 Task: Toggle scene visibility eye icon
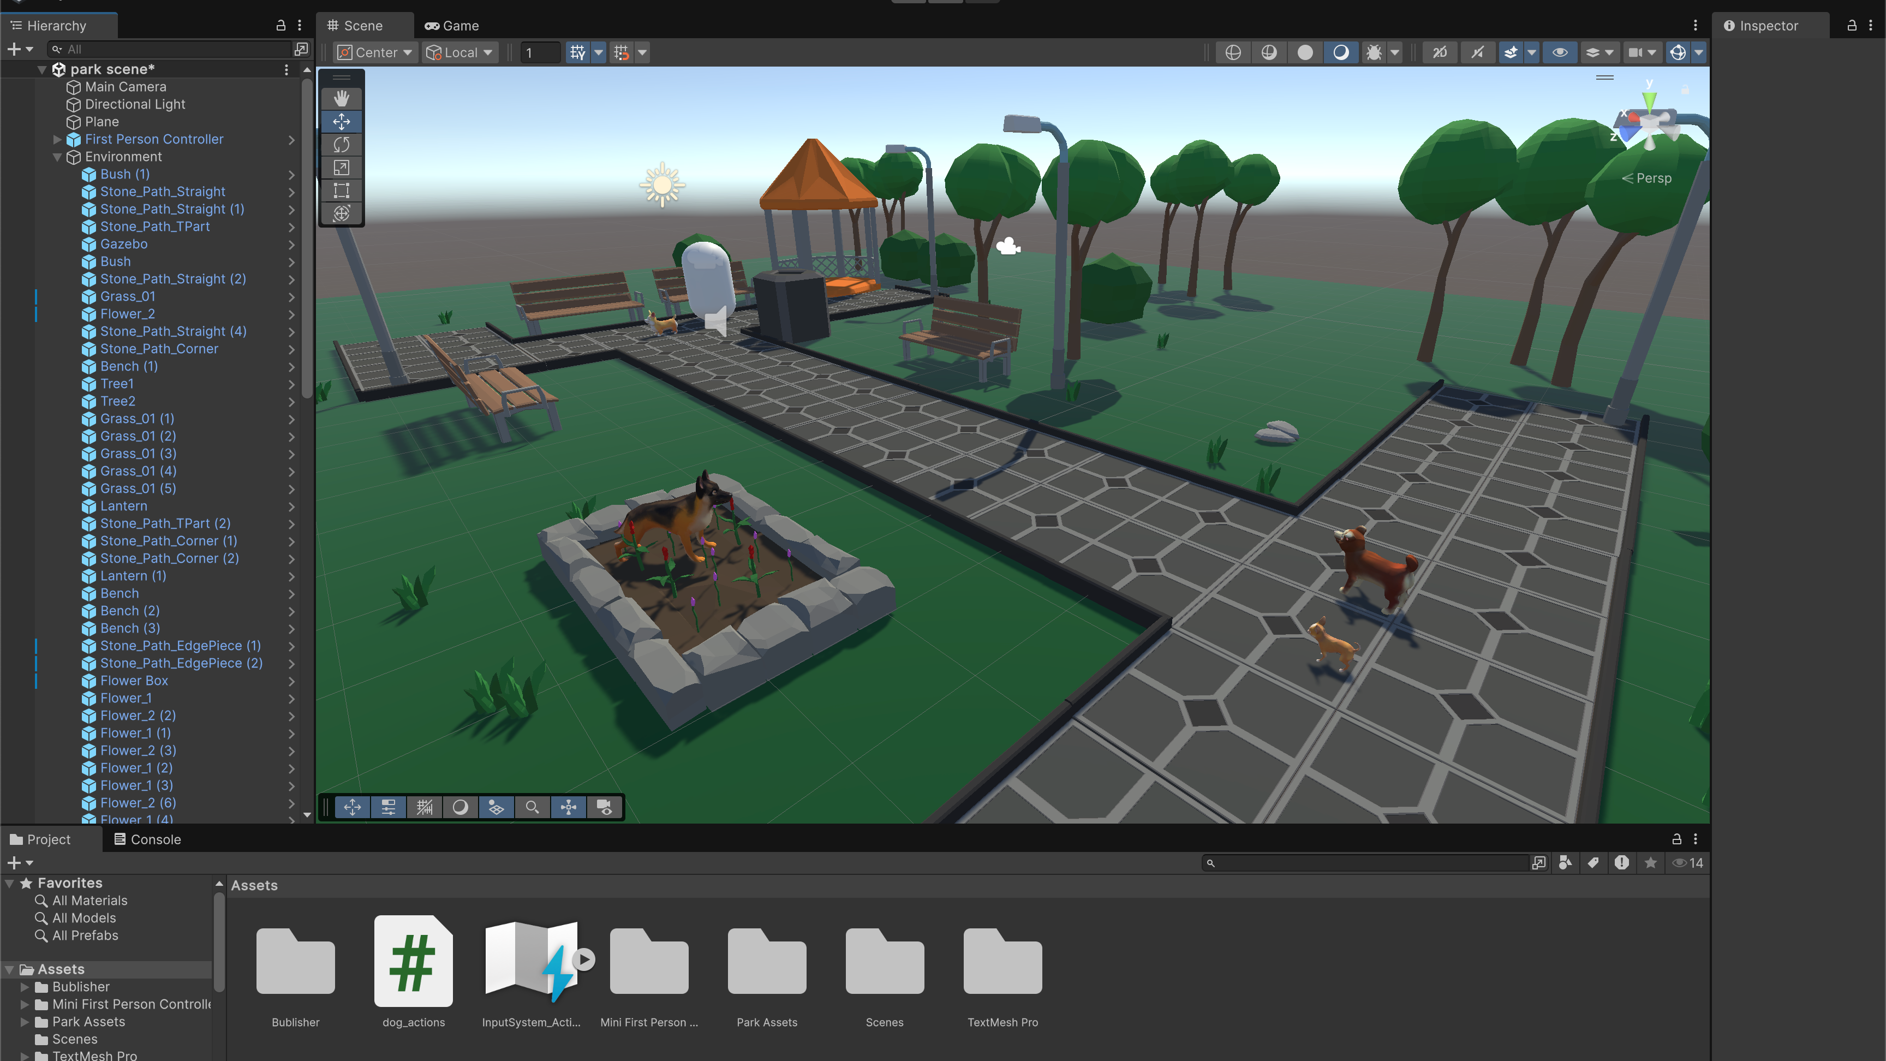1560,52
